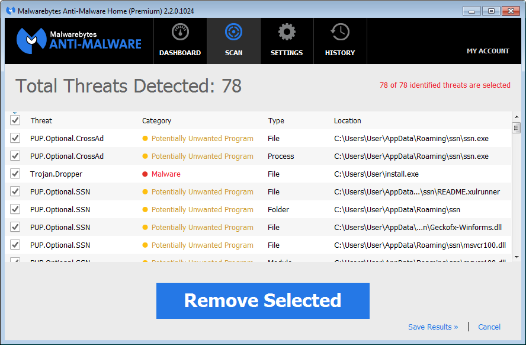The image size is (526, 345).
Task: Open MY ACCOUNT
Action: [x=487, y=51]
